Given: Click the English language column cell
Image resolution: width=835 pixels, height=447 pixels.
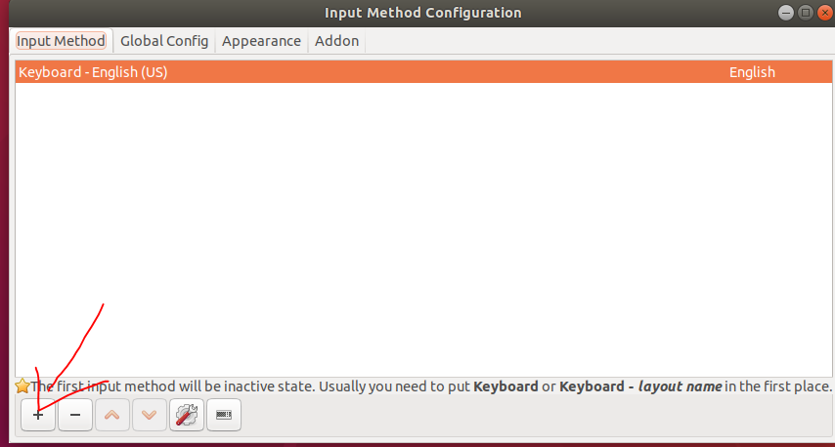Looking at the screenshot, I should pos(752,72).
